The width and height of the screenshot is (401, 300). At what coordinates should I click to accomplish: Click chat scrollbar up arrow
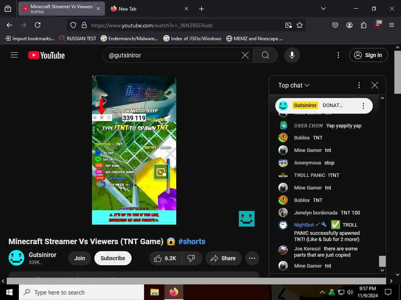[382, 98]
